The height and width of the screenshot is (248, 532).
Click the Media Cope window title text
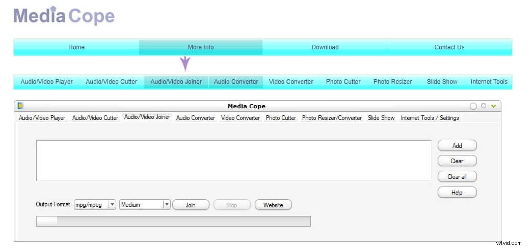[247, 106]
